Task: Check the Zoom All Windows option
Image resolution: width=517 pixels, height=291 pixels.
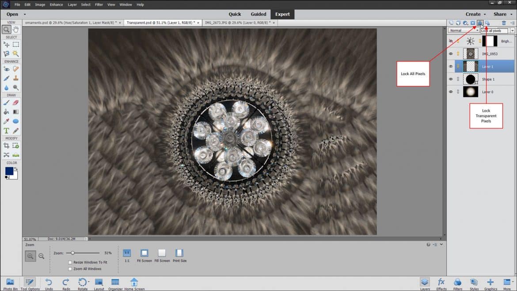Action: 70,269
